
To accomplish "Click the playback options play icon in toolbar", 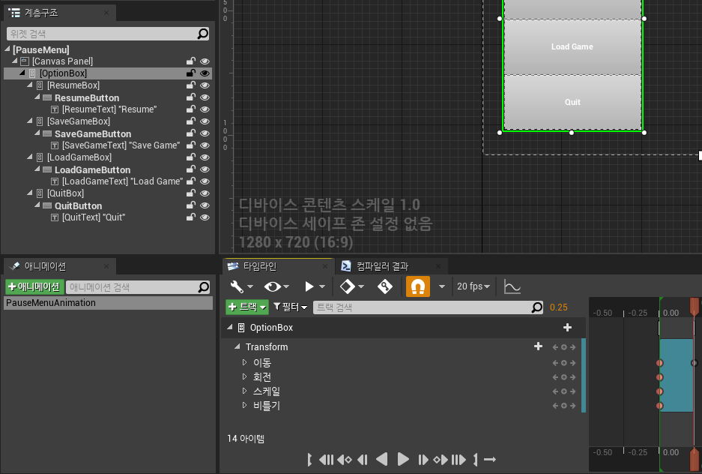I will [314, 286].
